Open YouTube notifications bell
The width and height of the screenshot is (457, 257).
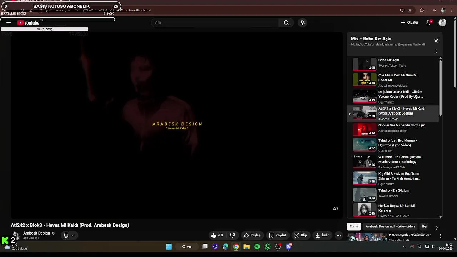point(429,22)
